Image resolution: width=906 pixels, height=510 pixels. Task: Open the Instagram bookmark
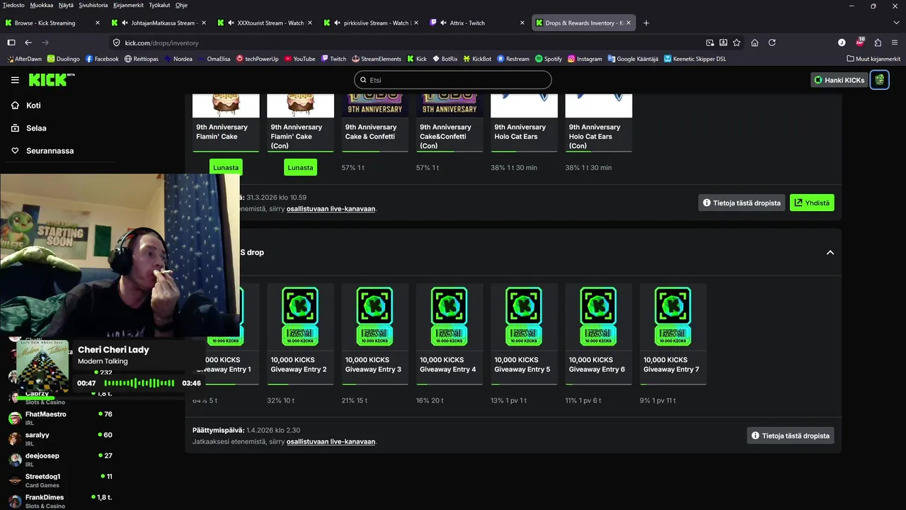tap(585, 59)
